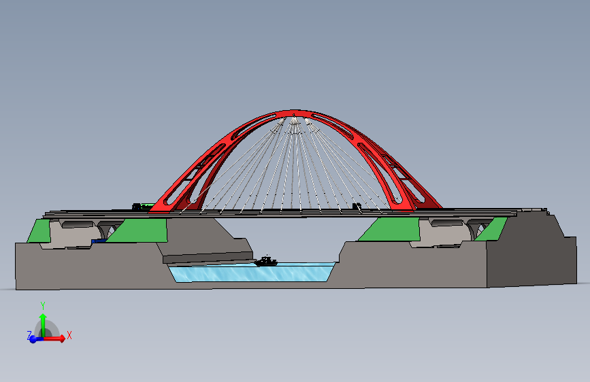Select the green truck on the bridge deck
This screenshot has height=382, width=590.
click(x=143, y=207)
